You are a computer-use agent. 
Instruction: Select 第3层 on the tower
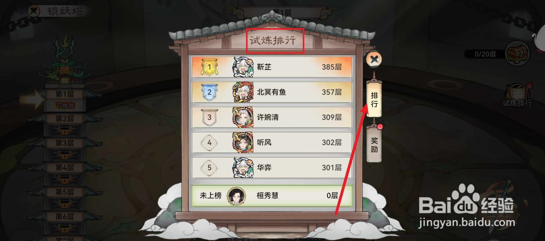(x=65, y=143)
